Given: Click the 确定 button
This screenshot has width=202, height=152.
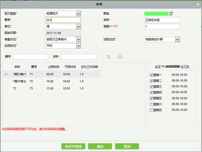Looking at the screenshot, I should (x=100, y=146).
